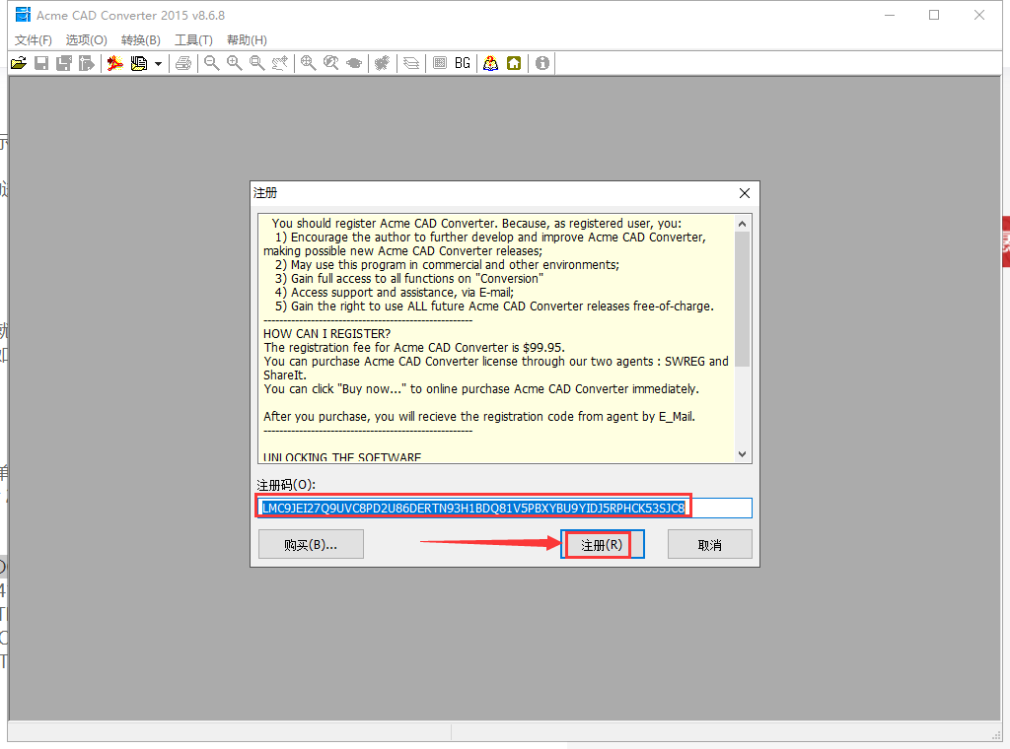Click the 购买(B)... buy button
The height and width of the screenshot is (749, 1010).
pos(311,544)
